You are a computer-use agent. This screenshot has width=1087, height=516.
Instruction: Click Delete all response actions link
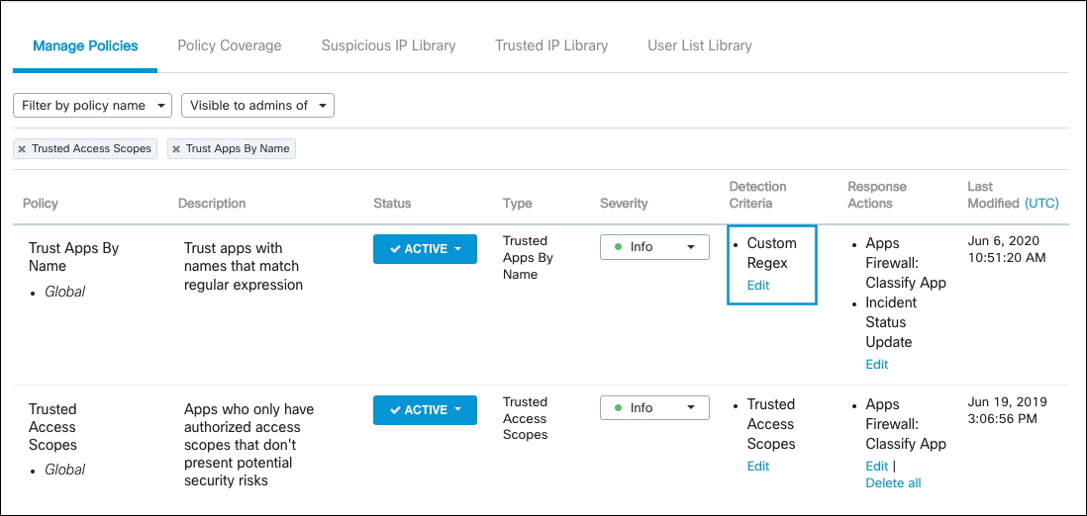pos(893,483)
